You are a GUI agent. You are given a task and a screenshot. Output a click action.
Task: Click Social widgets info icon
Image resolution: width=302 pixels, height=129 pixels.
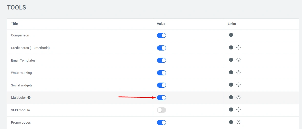point(231,85)
